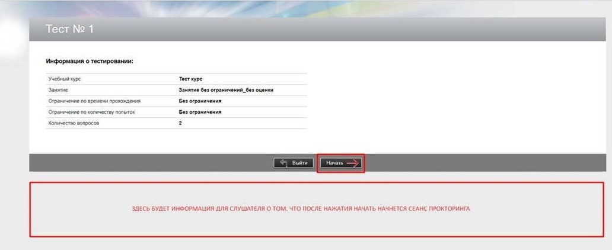Click the 'Тест курс' value
The image size is (612, 250).
tap(190, 79)
